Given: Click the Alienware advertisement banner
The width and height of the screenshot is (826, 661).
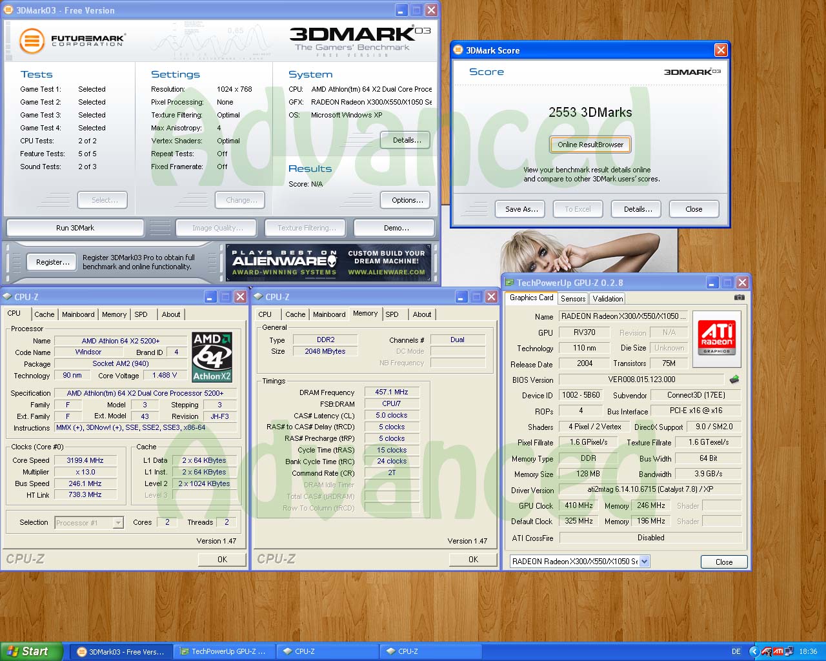Looking at the screenshot, I should (x=329, y=262).
